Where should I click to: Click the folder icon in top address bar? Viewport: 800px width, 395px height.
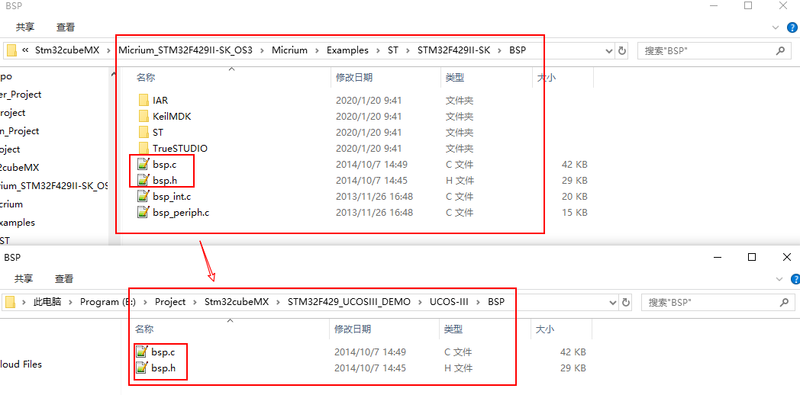pyautogui.click(x=10, y=50)
